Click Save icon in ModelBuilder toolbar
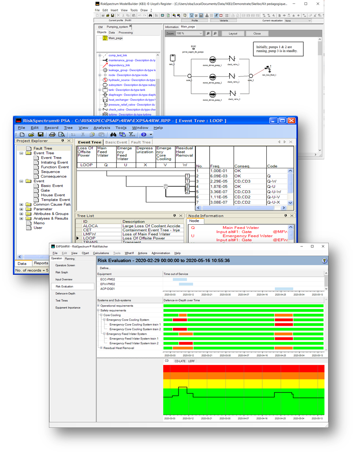This screenshot has width=355, height=454. [113, 15]
